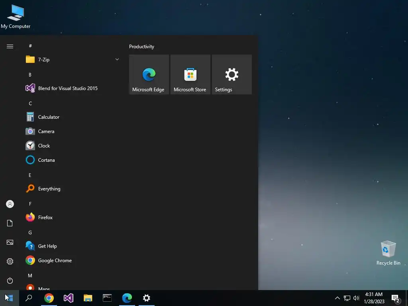This screenshot has height=306, width=408.
Task: Open Command Prompt from the taskbar
Action: pos(107,298)
